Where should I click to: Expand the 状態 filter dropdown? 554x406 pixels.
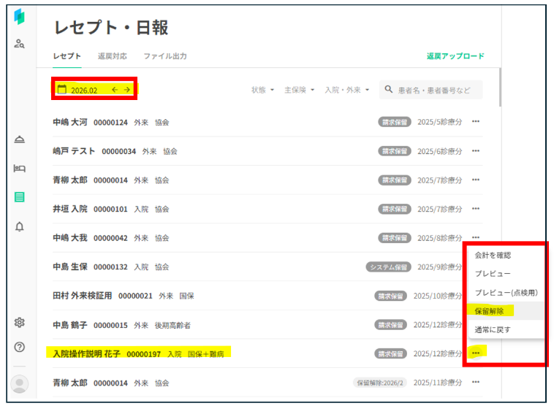point(262,90)
